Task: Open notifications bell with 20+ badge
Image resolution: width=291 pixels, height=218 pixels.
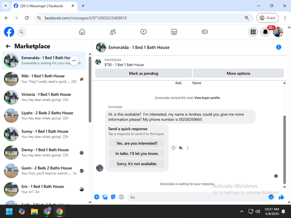Action: click(265, 32)
